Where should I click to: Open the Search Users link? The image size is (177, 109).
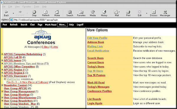[x=95, y=58]
